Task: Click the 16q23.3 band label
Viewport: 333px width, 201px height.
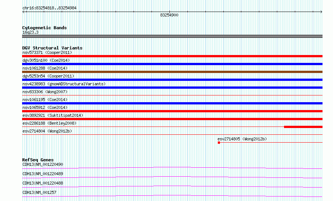Action: (x=30, y=32)
